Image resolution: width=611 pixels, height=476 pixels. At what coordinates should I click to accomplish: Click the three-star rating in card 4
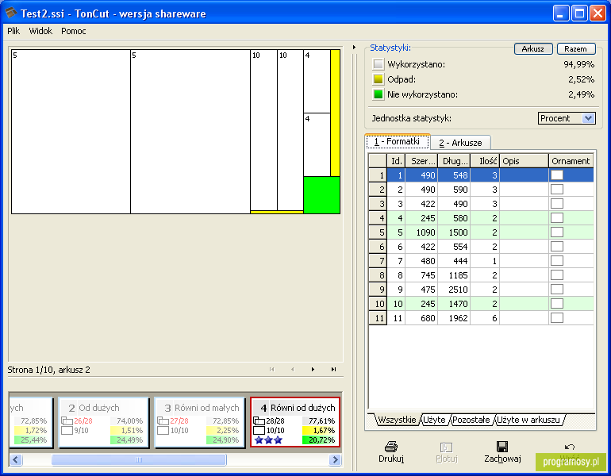(268, 440)
